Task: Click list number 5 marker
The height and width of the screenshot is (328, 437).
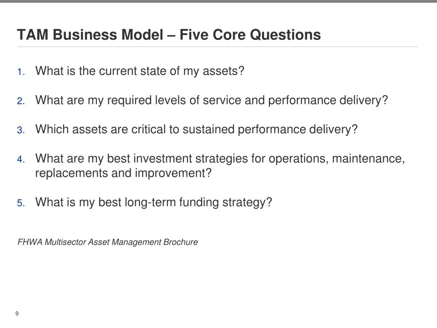Action: 21,203
